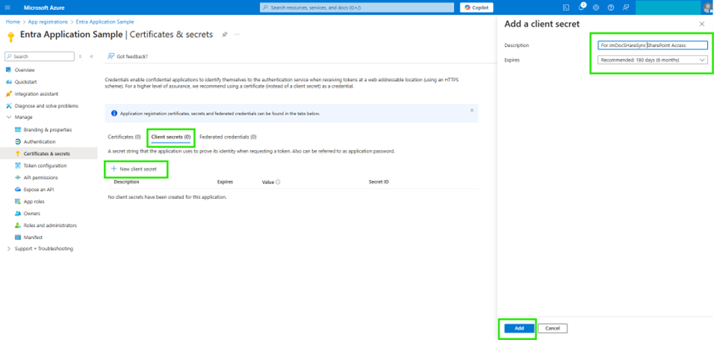
Task: Launch Cloud Shell from the top bar
Action: pyautogui.click(x=566, y=8)
